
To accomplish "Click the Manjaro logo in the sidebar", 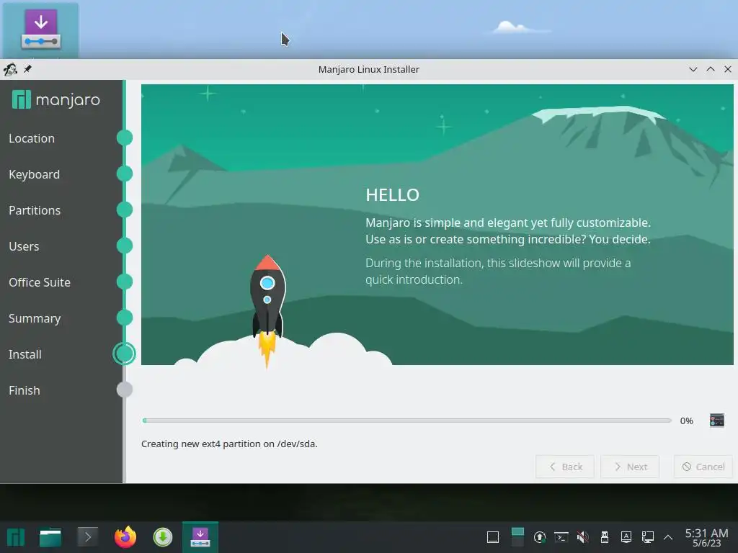I will [56, 99].
